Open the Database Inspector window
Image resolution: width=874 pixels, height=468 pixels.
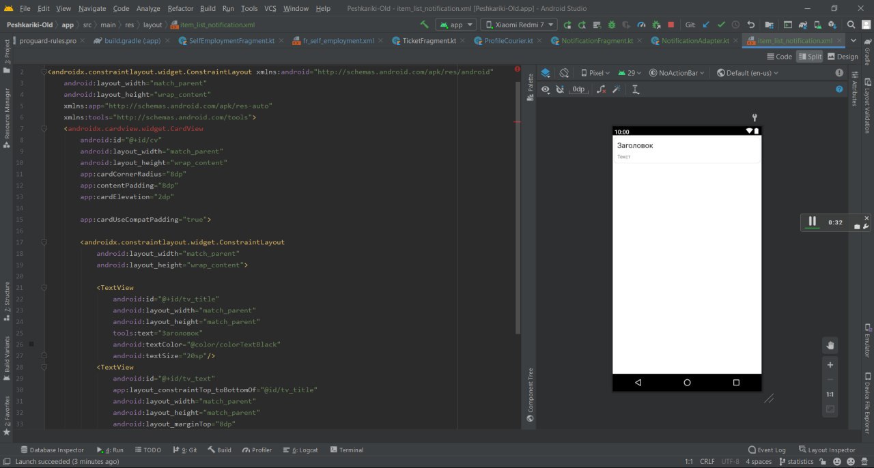point(52,450)
